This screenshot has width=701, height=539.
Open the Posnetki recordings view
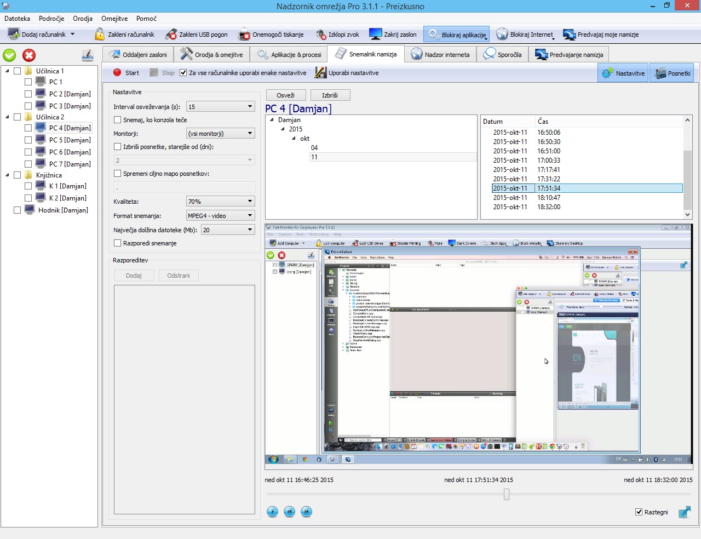pos(672,73)
